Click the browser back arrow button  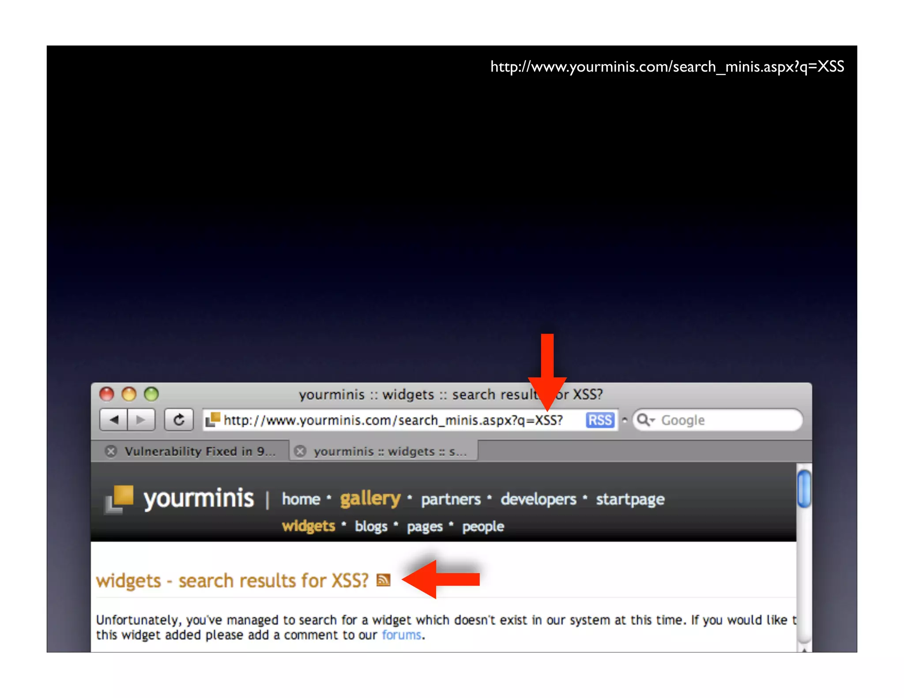114,420
